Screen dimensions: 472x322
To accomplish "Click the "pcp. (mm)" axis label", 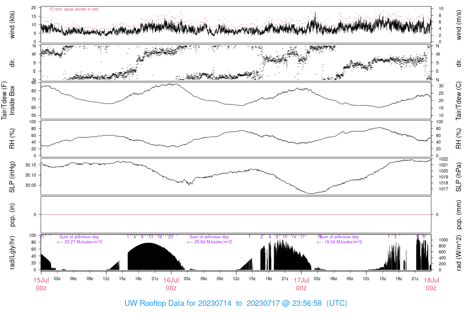I will pyautogui.click(x=459, y=215).
